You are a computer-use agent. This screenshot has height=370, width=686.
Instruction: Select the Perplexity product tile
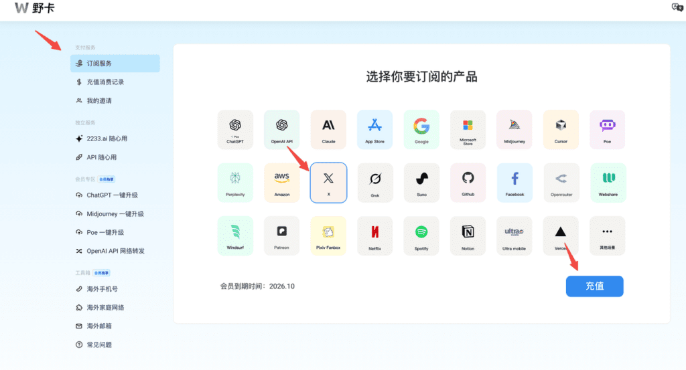tap(235, 183)
